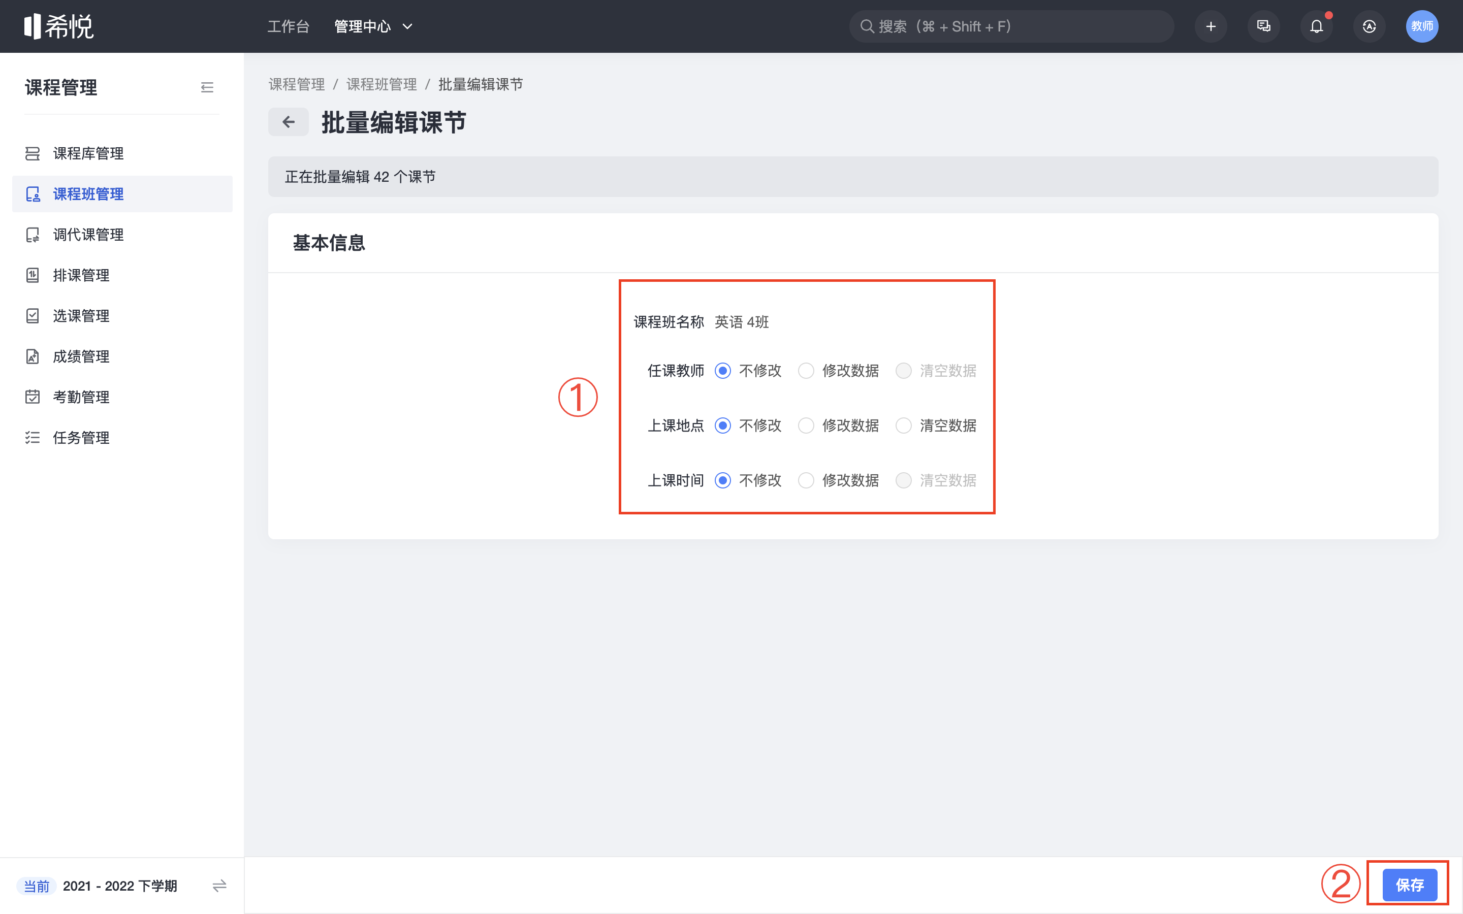Select 清空数据 for 上课地点
This screenshot has height=914, width=1463.
pos(903,426)
